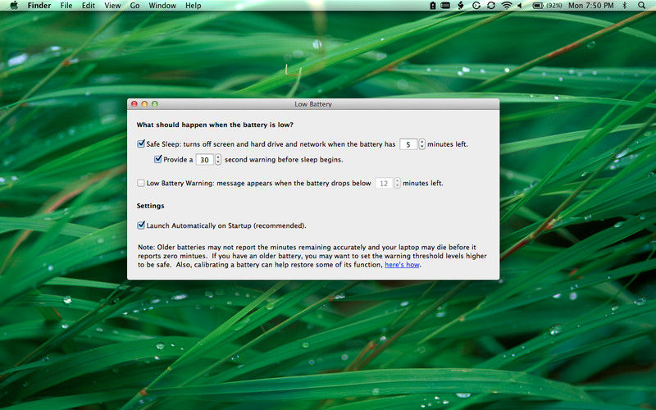Click the 'What should happen when the battery is low?' heading
656x410 pixels.
pyautogui.click(x=215, y=125)
